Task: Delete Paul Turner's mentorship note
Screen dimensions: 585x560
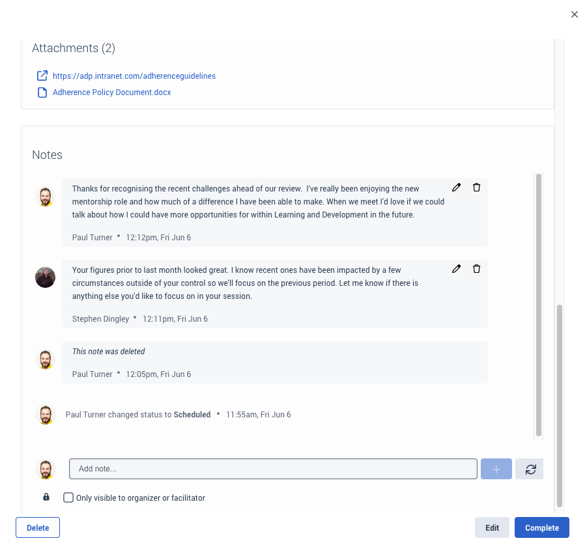Action: [476, 188]
